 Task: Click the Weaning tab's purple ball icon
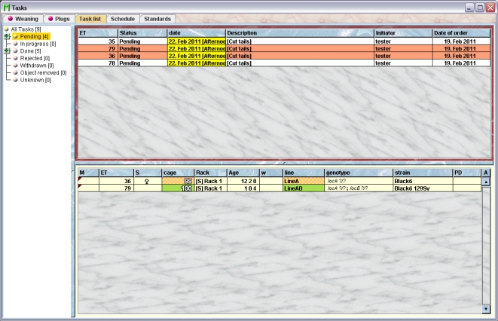tap(11, 18)
